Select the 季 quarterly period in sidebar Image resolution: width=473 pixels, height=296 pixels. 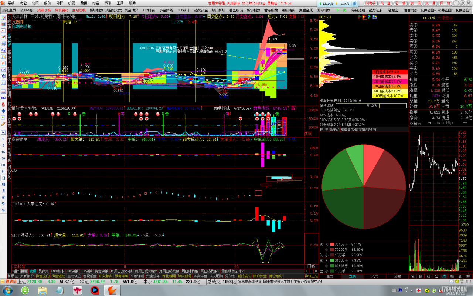pos(3,204)
